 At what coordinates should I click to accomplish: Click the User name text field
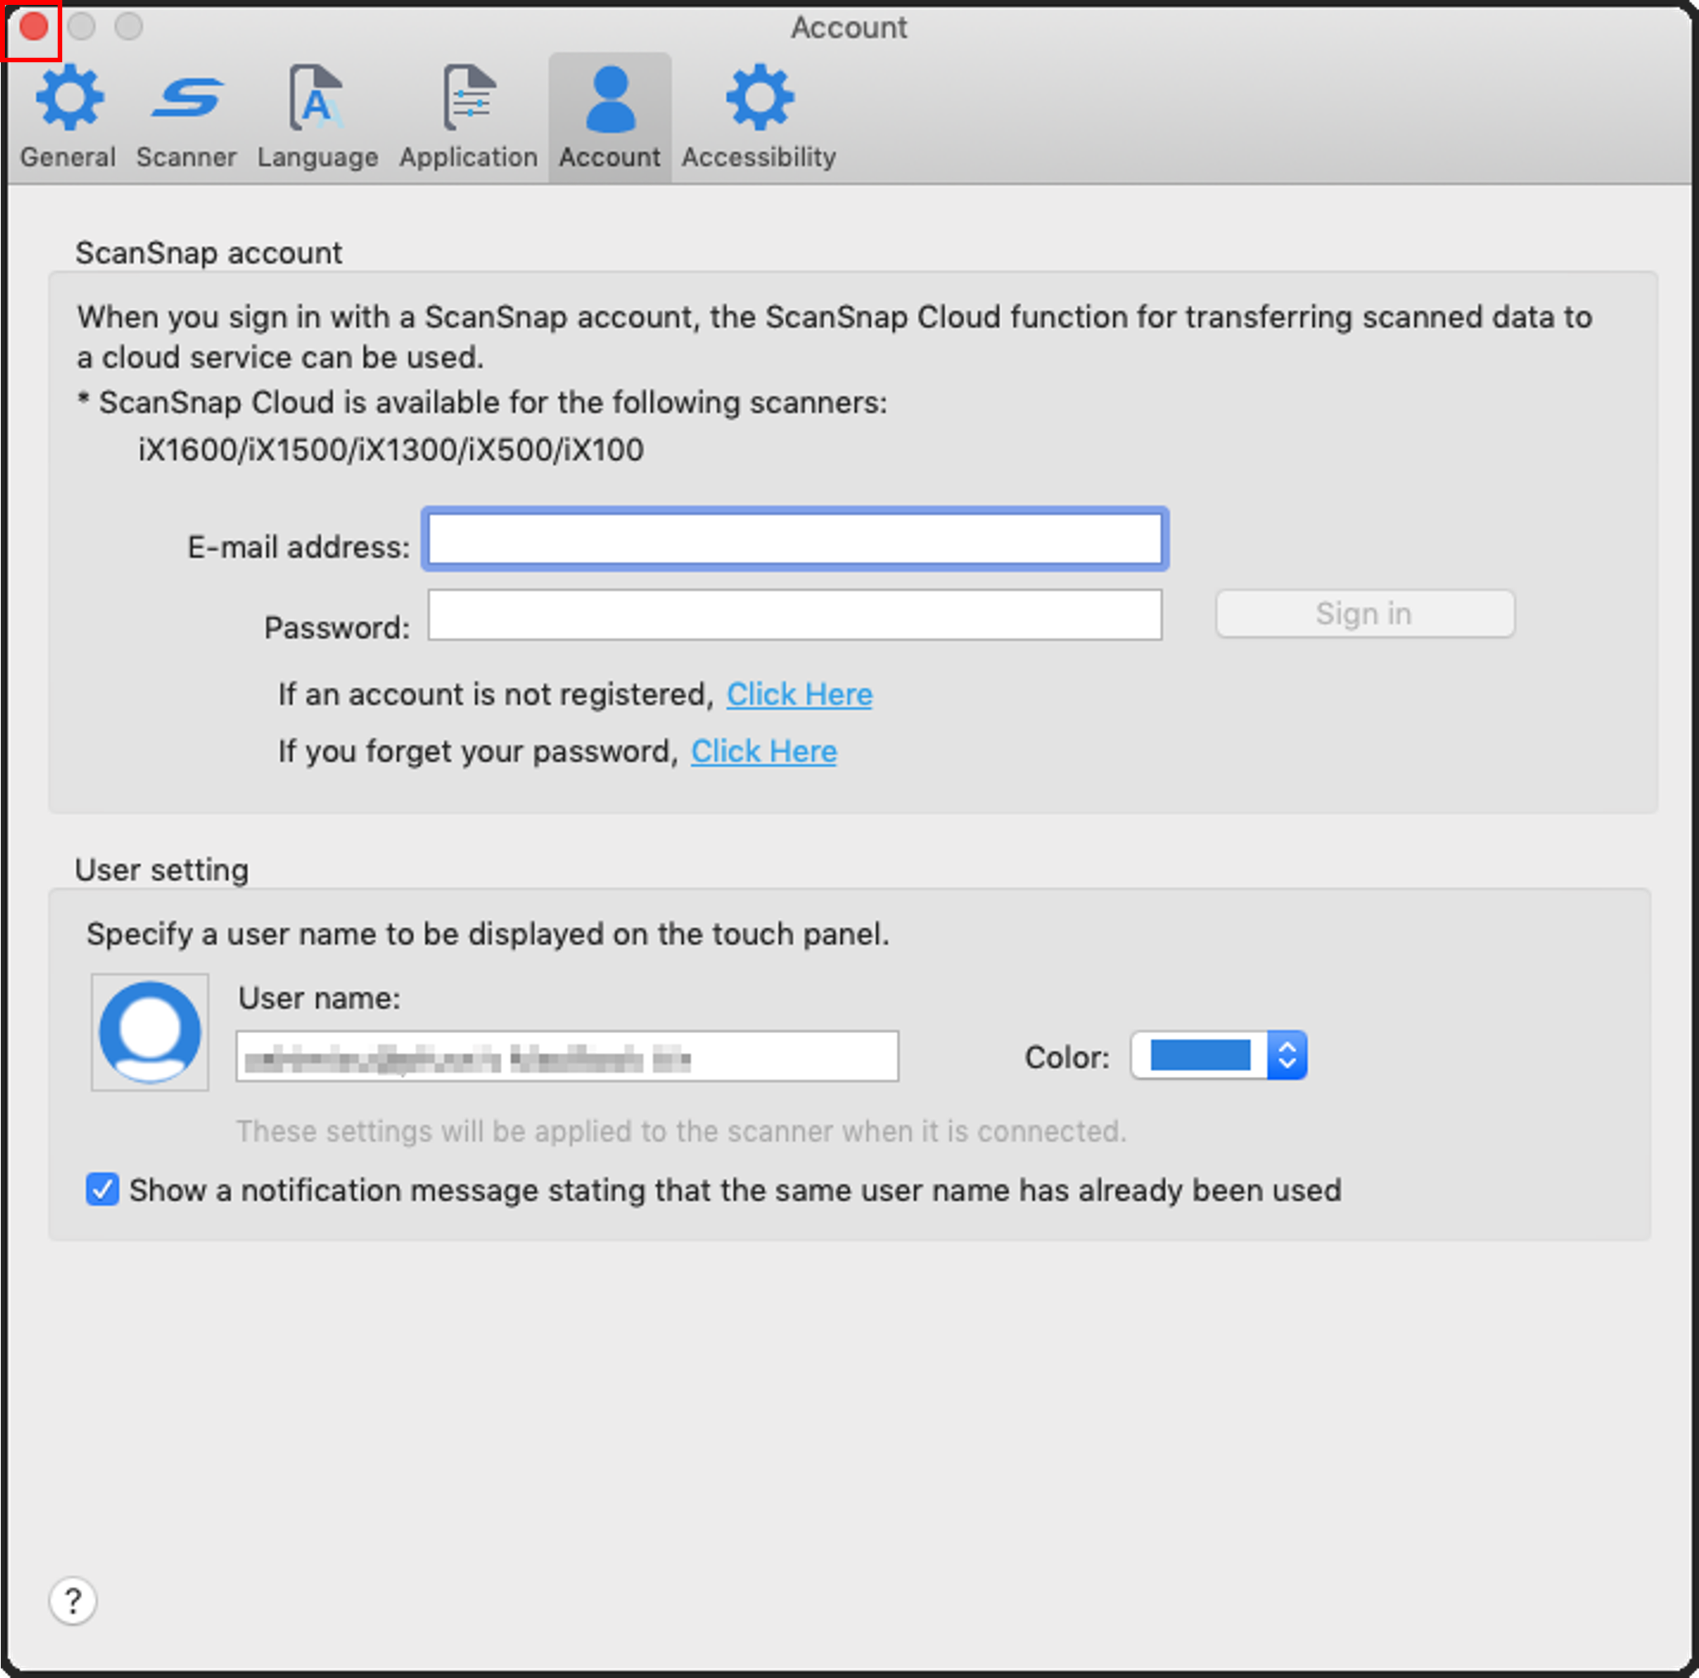[567, 1056]
